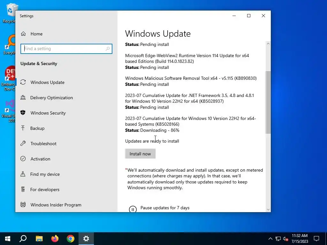This screenshot has width=327, height=245.
Task: Click the search magnifier in settings box
Action: tap(108, 48)
